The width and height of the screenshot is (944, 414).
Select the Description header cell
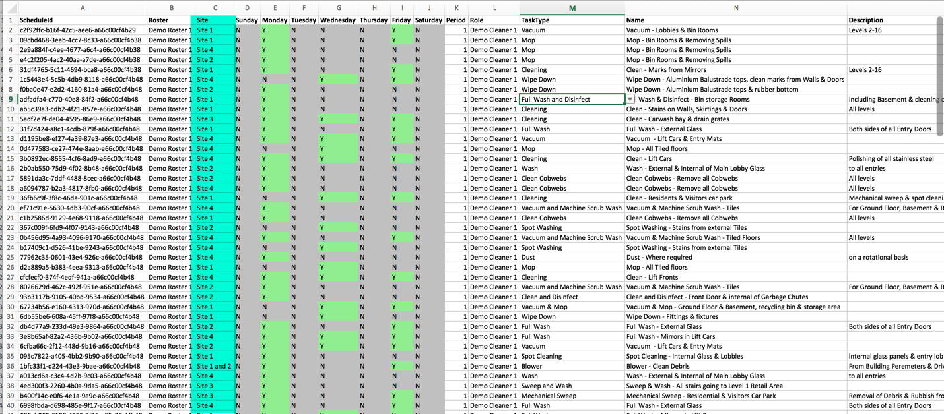pos(894,20)
